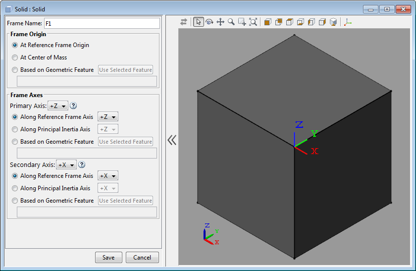Maximize the Solid window
Image resolution: width=416 pixels, height=271 pixels.
(387, 9)
